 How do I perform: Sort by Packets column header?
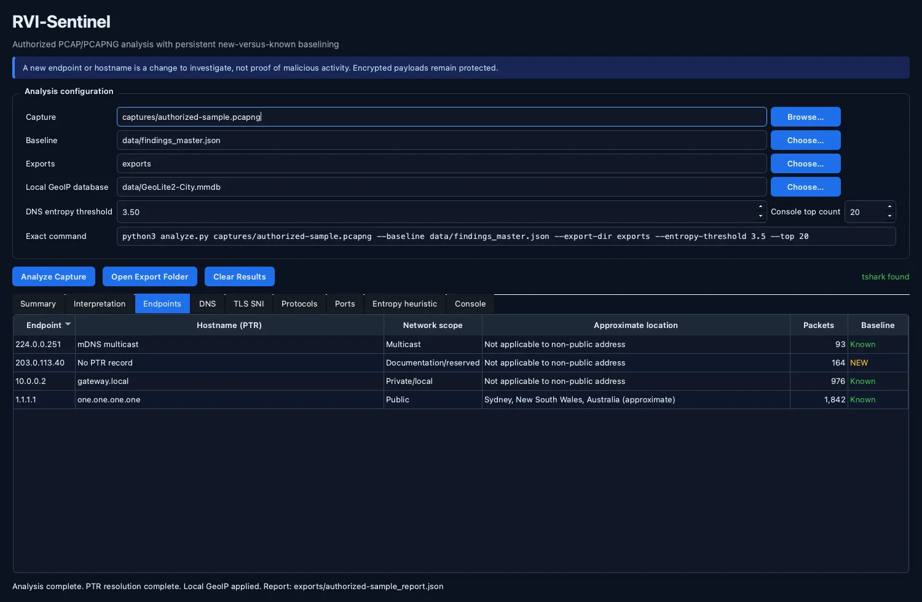(819, 325)
